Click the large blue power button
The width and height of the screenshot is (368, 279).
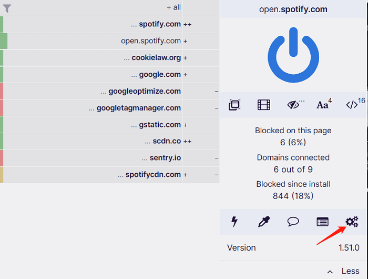(293, 55)
